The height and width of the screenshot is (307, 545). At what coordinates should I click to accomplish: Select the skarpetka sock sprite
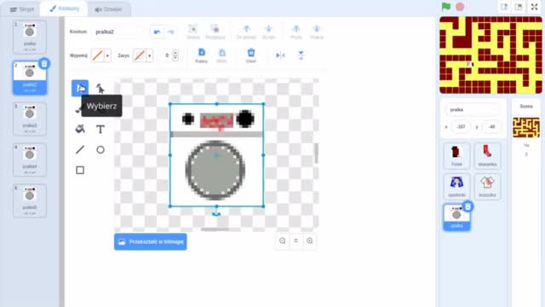point(487,155)
